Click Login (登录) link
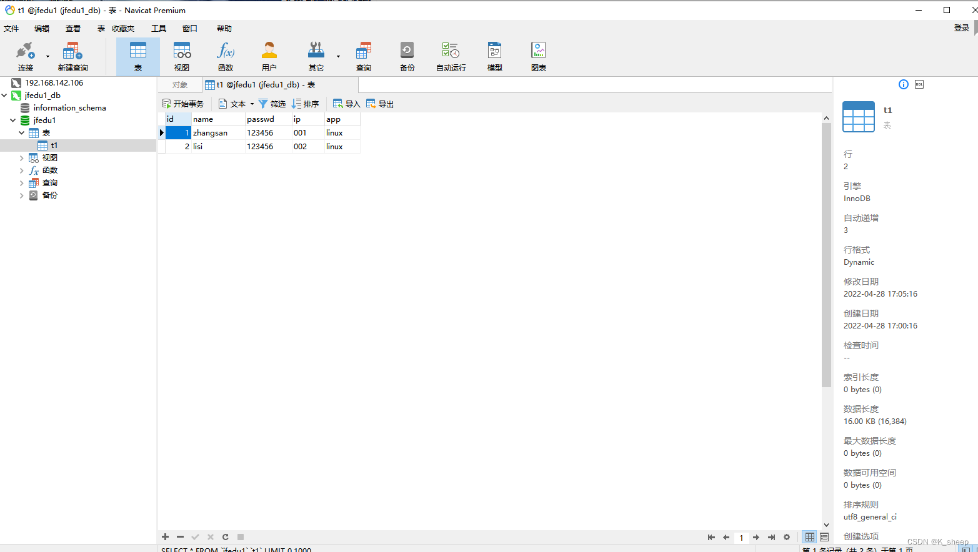 click(962, 28)
